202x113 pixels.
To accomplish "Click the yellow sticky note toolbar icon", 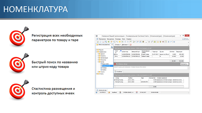I will (x=120, y=42).
